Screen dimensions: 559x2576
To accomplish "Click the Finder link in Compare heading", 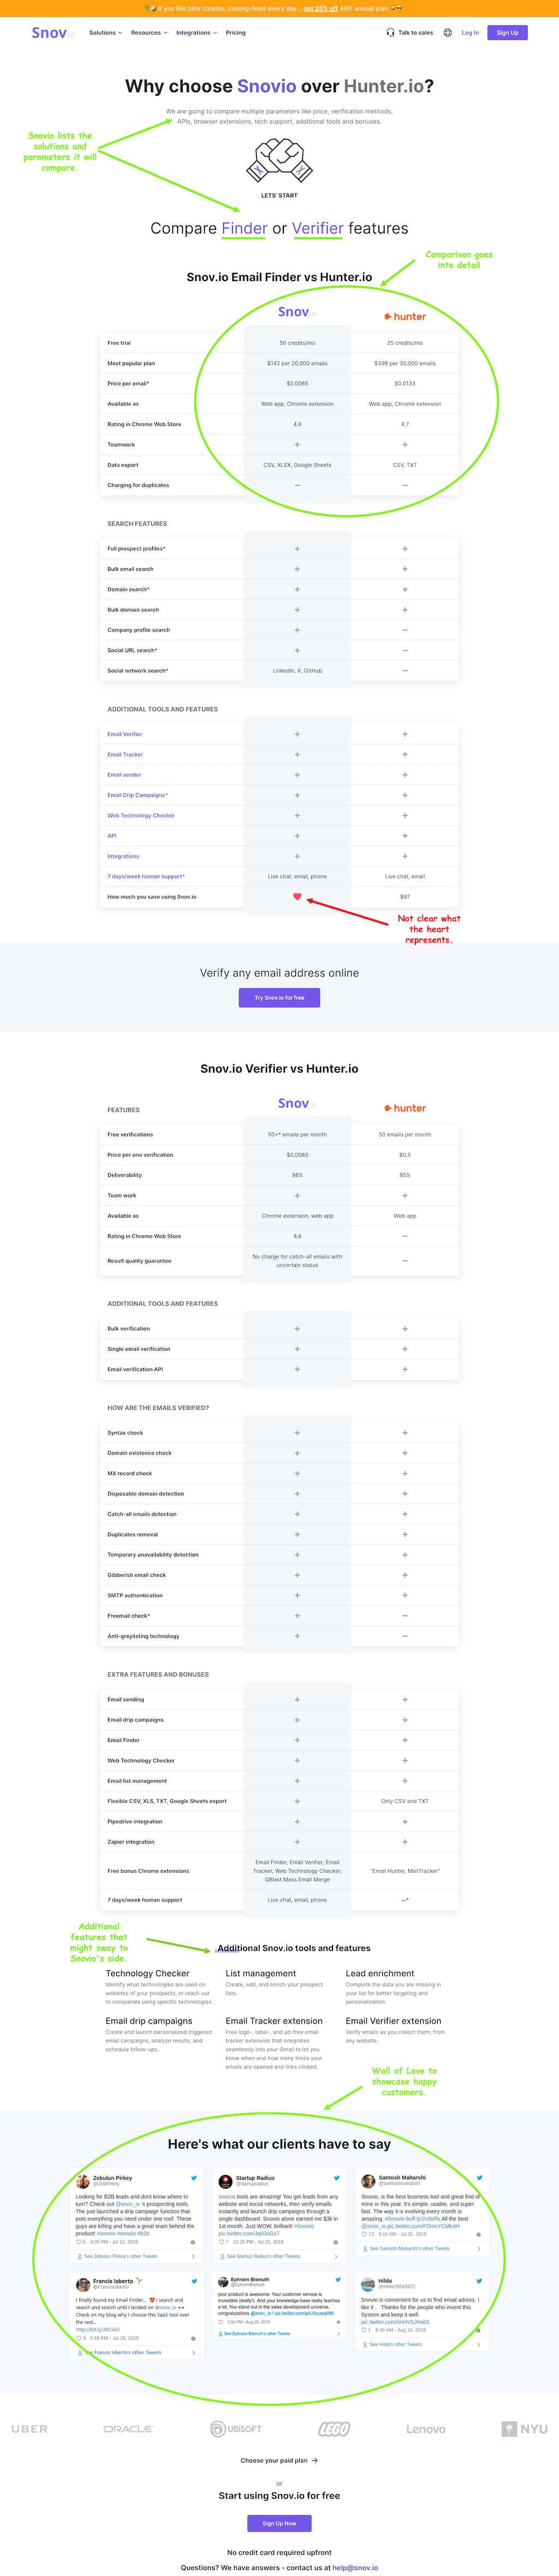I will [x=244, y=228].
